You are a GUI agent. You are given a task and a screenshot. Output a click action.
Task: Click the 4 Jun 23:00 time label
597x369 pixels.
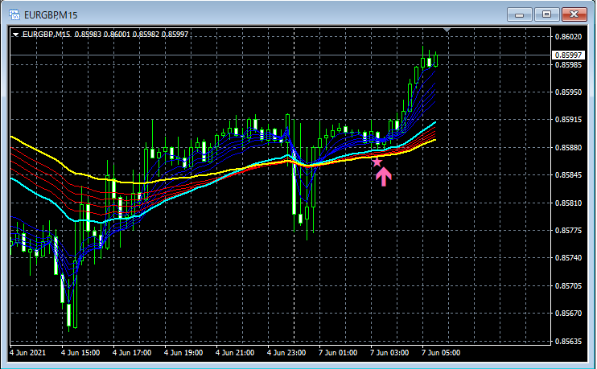tap(286, 353)
